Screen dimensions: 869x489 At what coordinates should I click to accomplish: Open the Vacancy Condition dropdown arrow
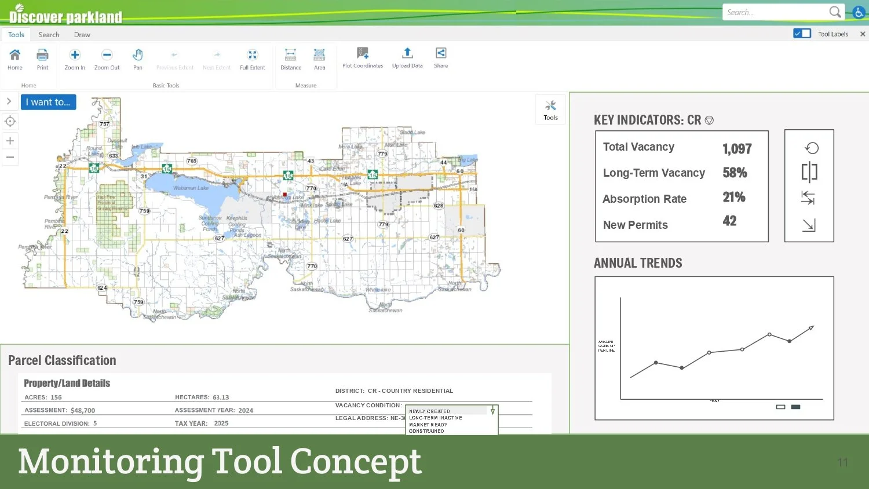pyautogui.click(x=492, y=411)
